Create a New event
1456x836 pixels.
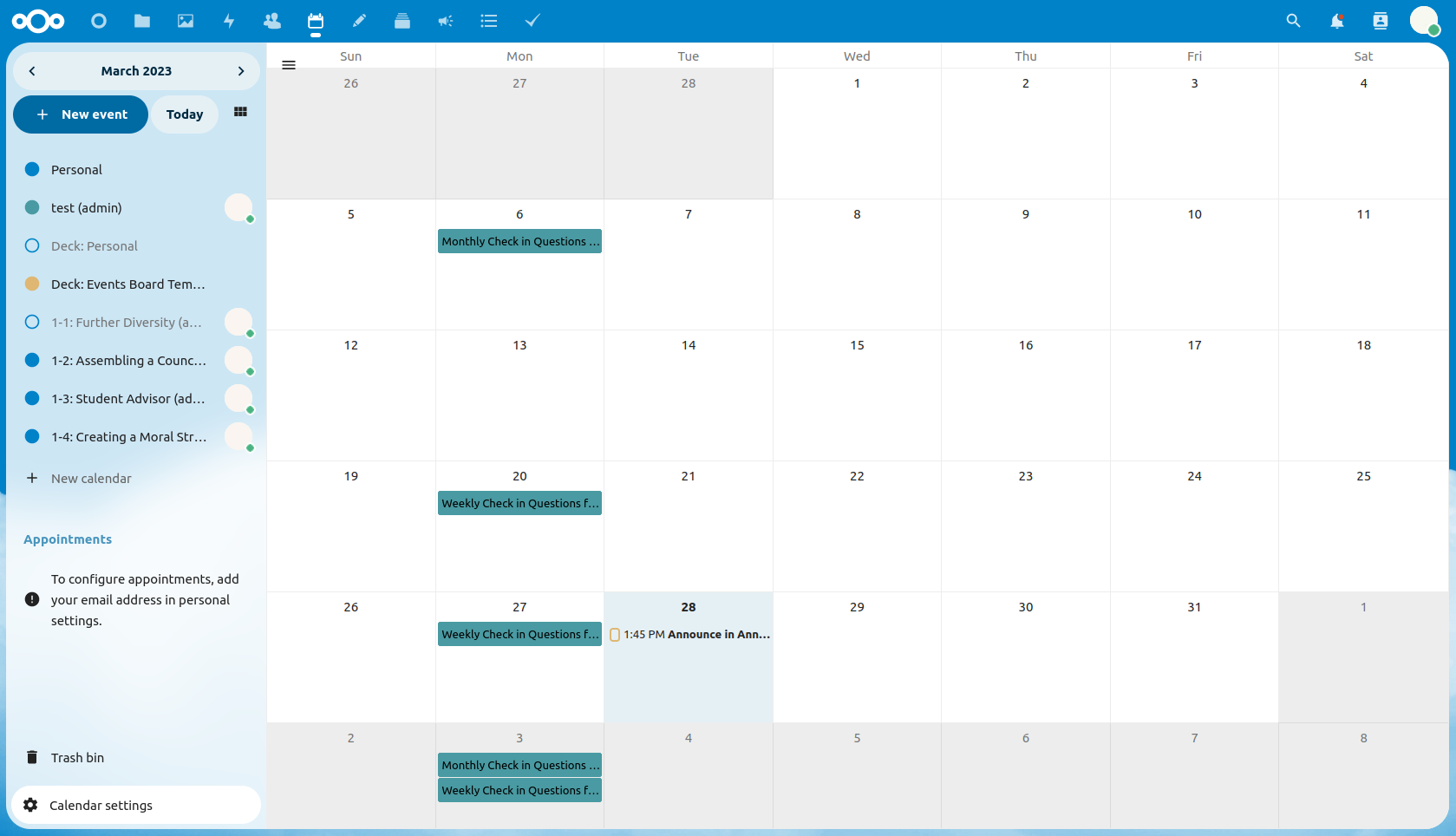(x=80, y=114)
